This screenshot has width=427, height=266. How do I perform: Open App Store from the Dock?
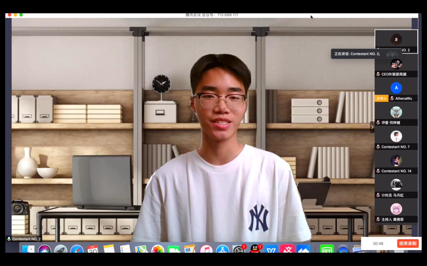(223, 249)
